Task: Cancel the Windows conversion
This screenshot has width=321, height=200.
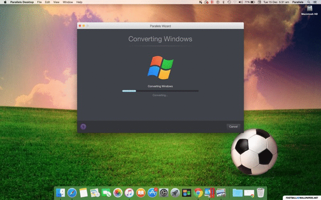Action: pyautogui.click(x=233, y=126)
